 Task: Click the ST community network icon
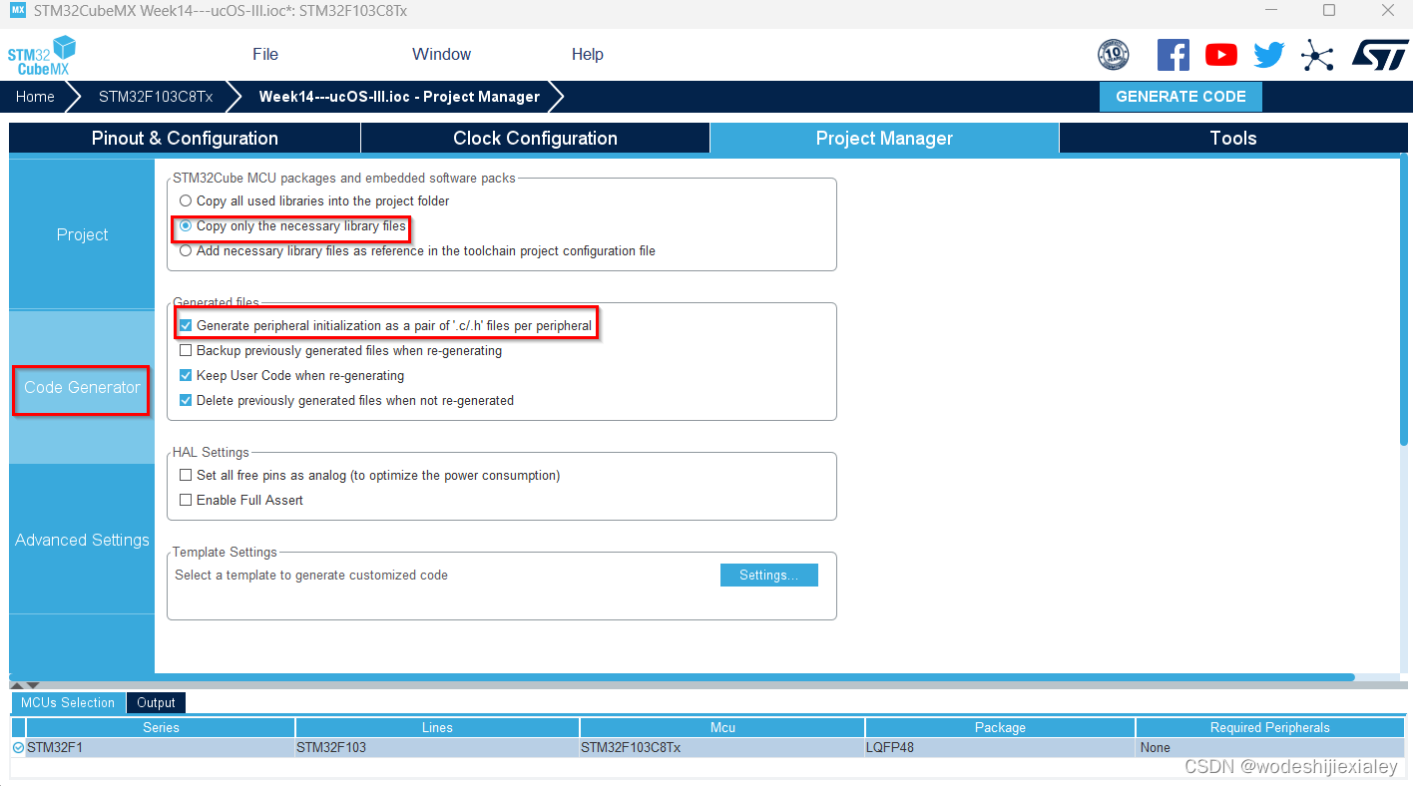(x=1317, y=55)
